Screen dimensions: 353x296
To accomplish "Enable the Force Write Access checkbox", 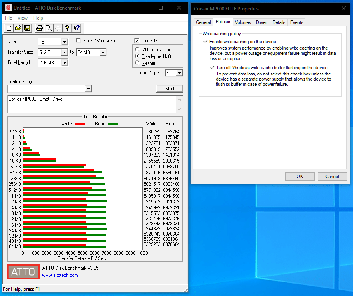I will tap(79, 41).
